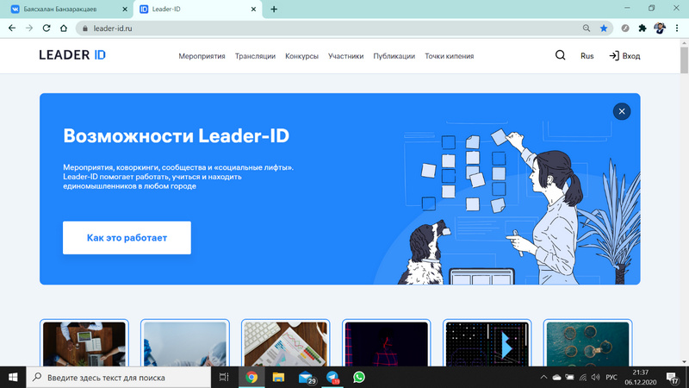Click the Вход login link
689x388 pixels.
[624, 56]
